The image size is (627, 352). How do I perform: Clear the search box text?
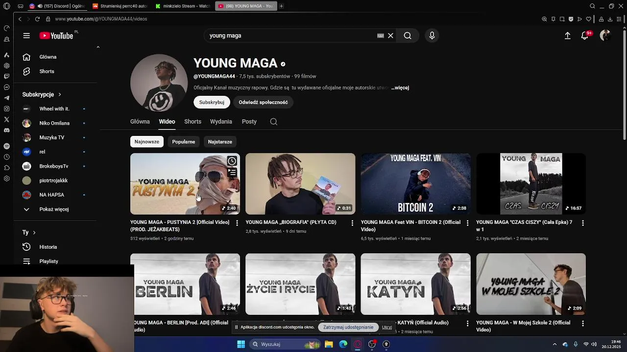click(390, 36)
